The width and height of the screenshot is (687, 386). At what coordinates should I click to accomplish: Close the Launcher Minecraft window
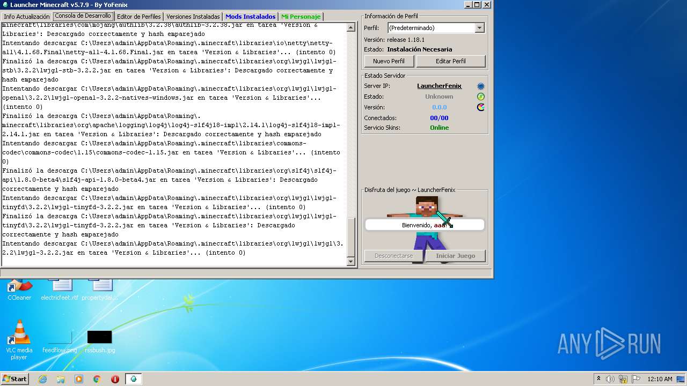pos(486,4)
